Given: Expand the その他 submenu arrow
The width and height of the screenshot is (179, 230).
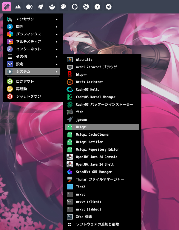Looking at the screenshot, I should point(57,57).
